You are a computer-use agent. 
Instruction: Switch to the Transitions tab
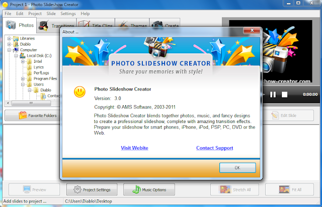click(x=57, y=26)
